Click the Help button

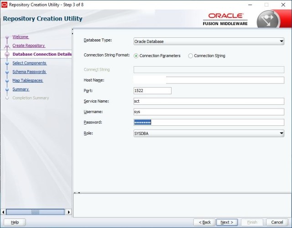click(x=15, y=222)
